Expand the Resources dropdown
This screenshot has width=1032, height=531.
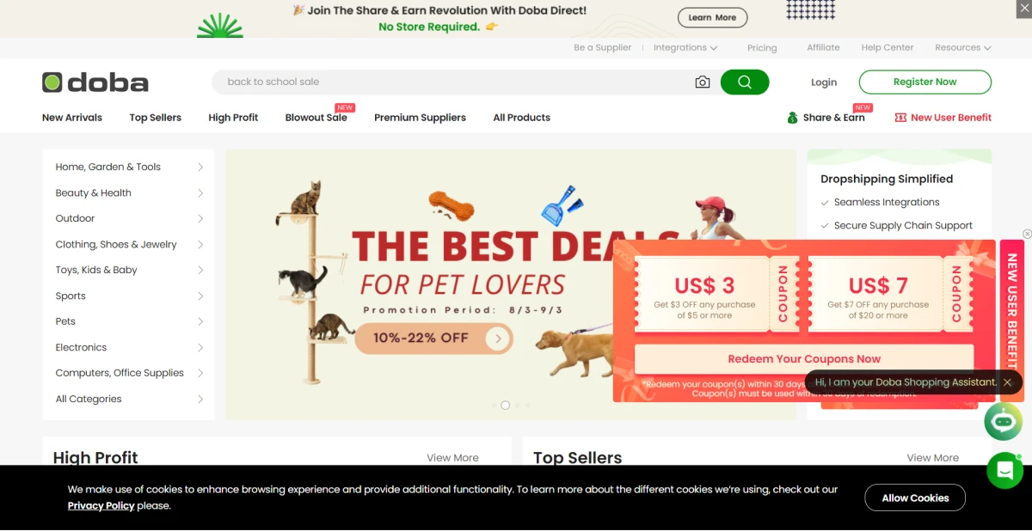963,48
